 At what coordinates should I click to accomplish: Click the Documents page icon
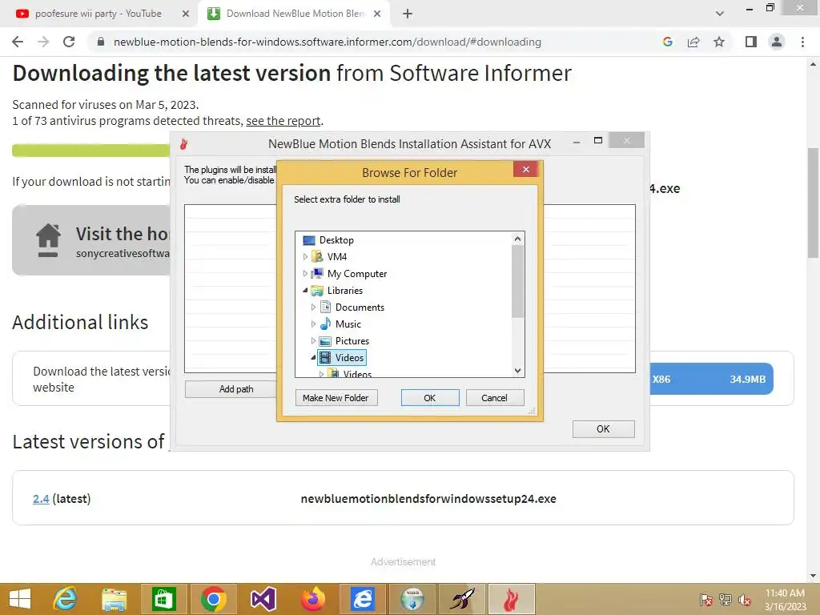pyautogui.click(x=325, y=307)
